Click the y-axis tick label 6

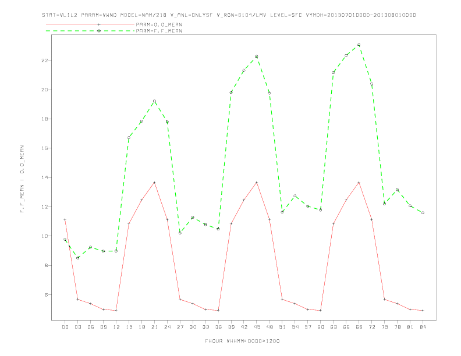click(x=47, y=294)
